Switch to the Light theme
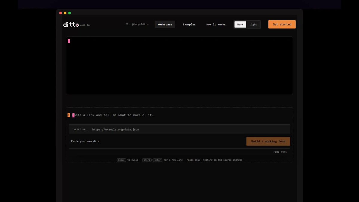The width and height of the screenshot is (359, 202). [253, 25]
